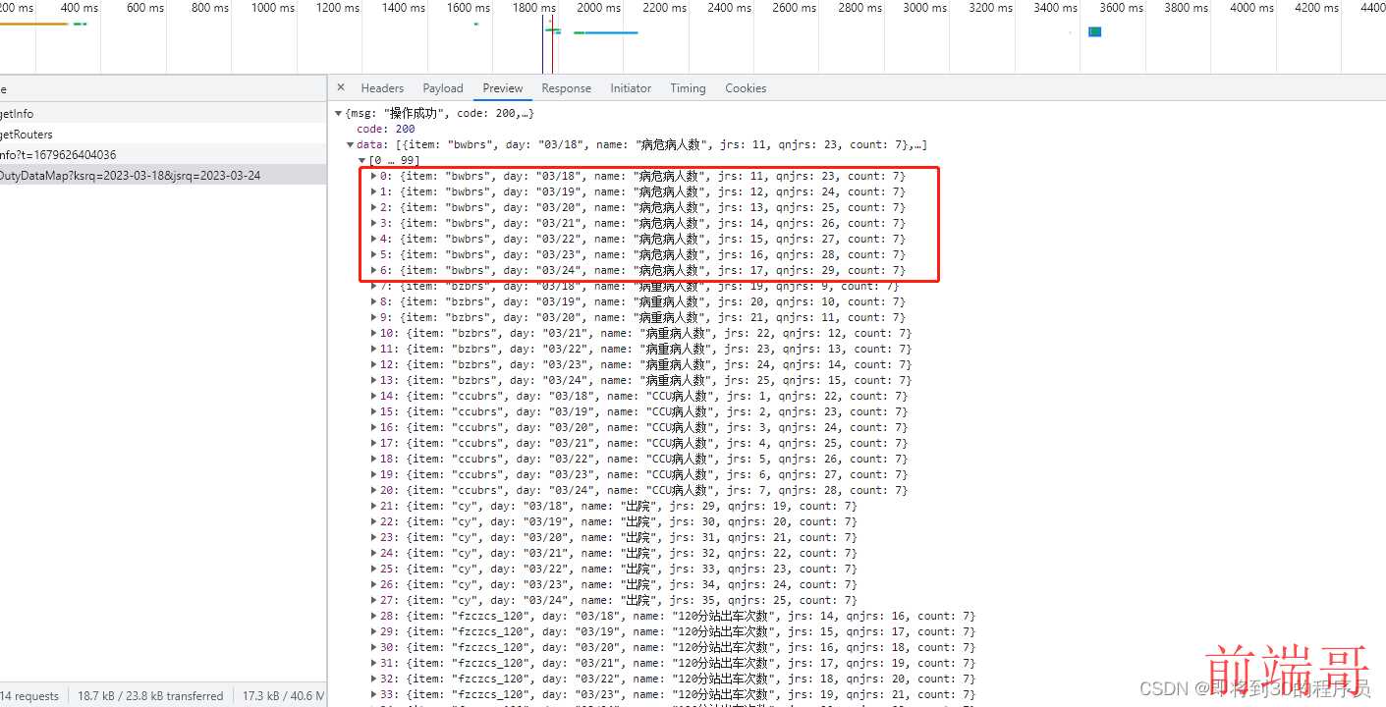Click the orange bar in overview
The height and width of the screenshot is (707, 1386).
33,24
